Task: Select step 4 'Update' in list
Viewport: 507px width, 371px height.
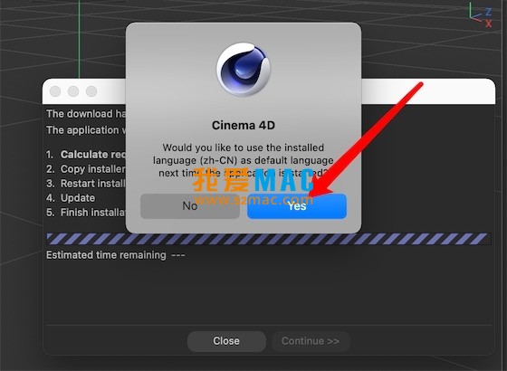Action: 71,198
